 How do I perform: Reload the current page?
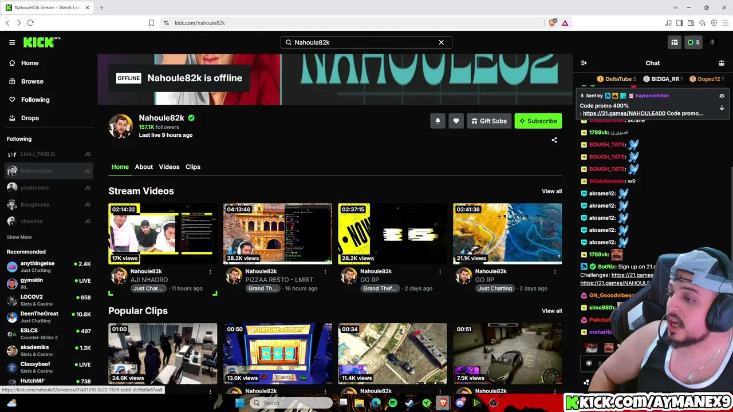pyautogui.click(x=30, y=23)
